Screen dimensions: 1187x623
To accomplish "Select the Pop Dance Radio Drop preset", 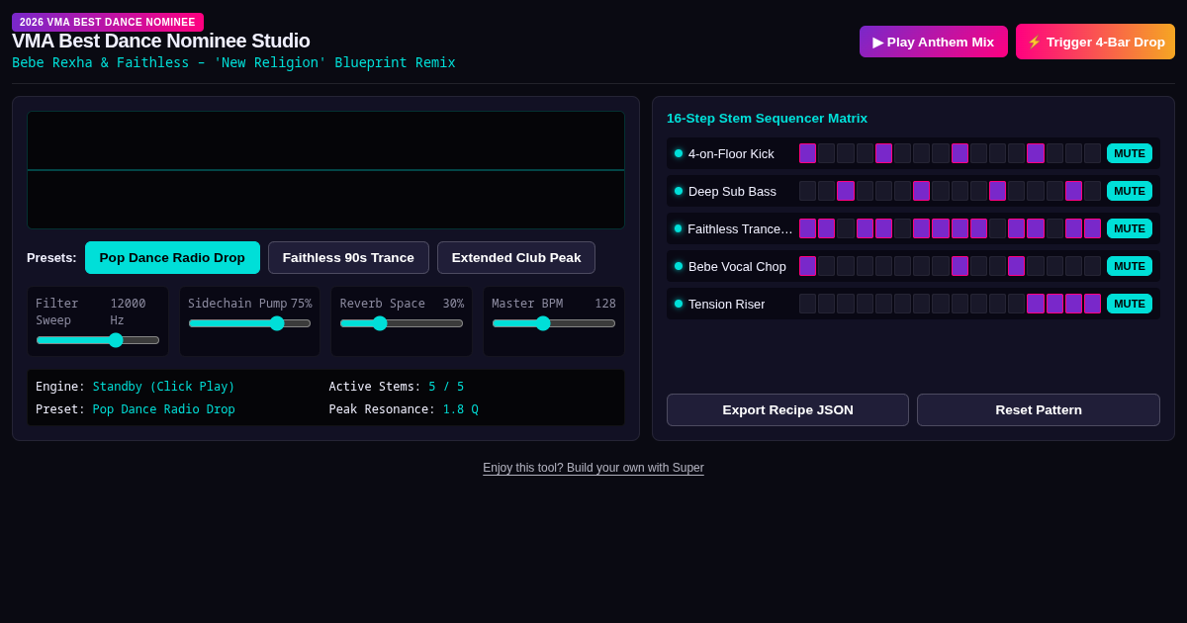I will pos(172,257).
